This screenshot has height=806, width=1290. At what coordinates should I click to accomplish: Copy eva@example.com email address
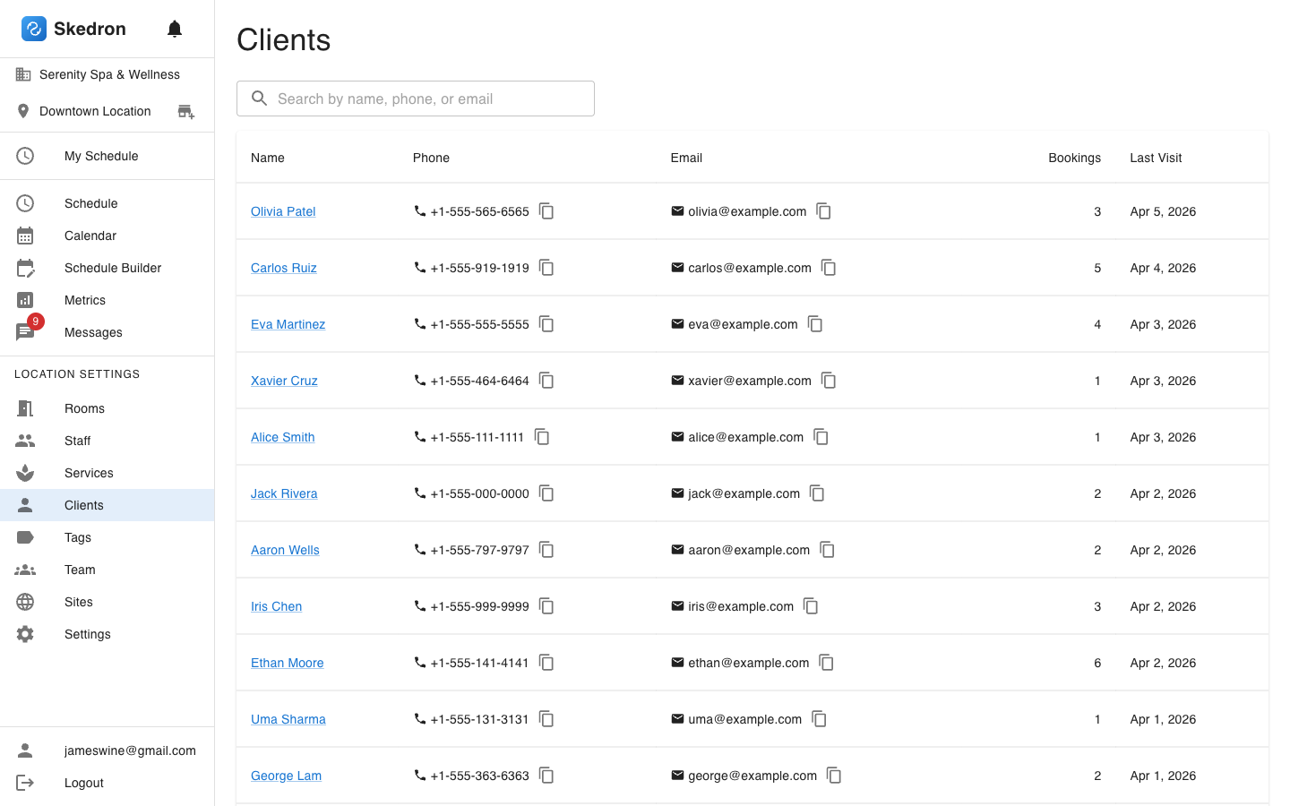tap(815, 324)
